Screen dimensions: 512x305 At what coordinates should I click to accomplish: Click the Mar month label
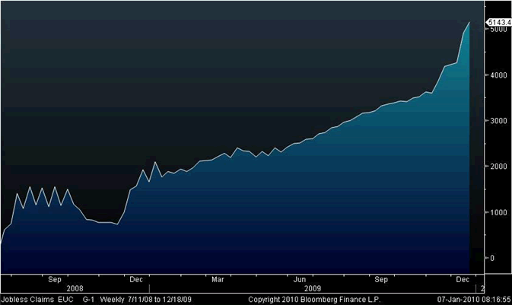click(218, 280)
